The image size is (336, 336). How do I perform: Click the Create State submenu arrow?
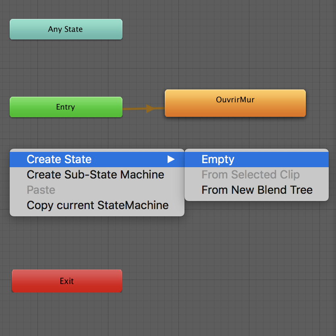pyautogui.click(x=171, y=160)
